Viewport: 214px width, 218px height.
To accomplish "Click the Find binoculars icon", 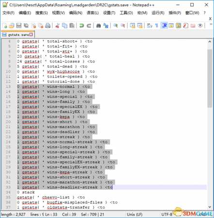I will (x=98, y=26).
